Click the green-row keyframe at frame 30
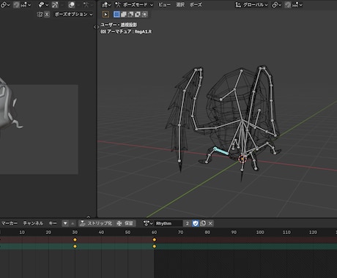The width and height of the screenshot is (337, 278). 75,247
